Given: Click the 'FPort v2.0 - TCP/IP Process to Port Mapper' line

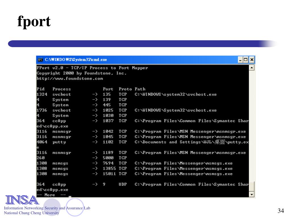Looking at the screenshot, I should click(x=92, y=68).
